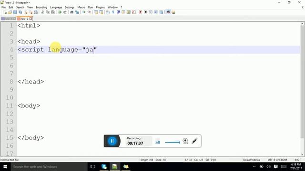Screen dimensions: 305x171
Task: Stop macro recording with black square
Action: pyautogui.click(x=145, y=12)
